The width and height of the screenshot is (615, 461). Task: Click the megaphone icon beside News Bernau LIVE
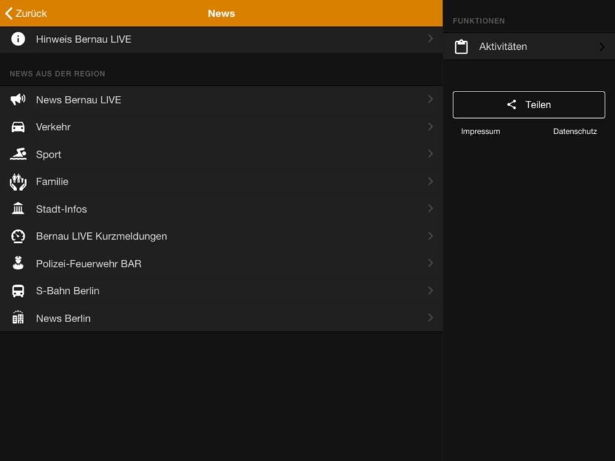pyautogui.click(x=18, y=100)
